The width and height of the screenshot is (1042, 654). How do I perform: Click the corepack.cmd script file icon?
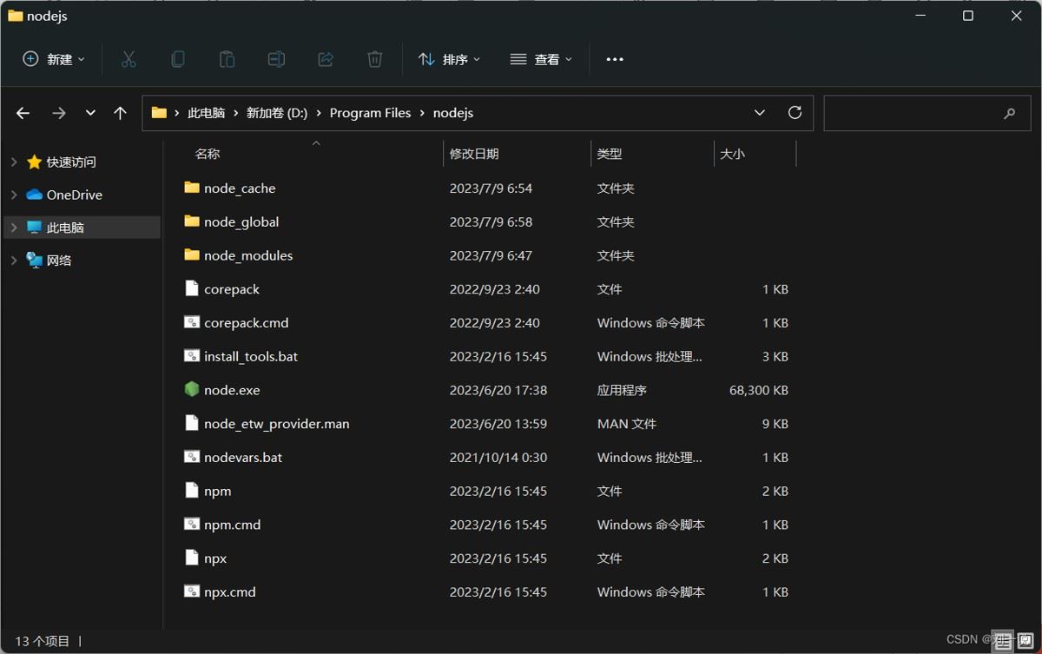pyautogui.click(x=192, y=322)
